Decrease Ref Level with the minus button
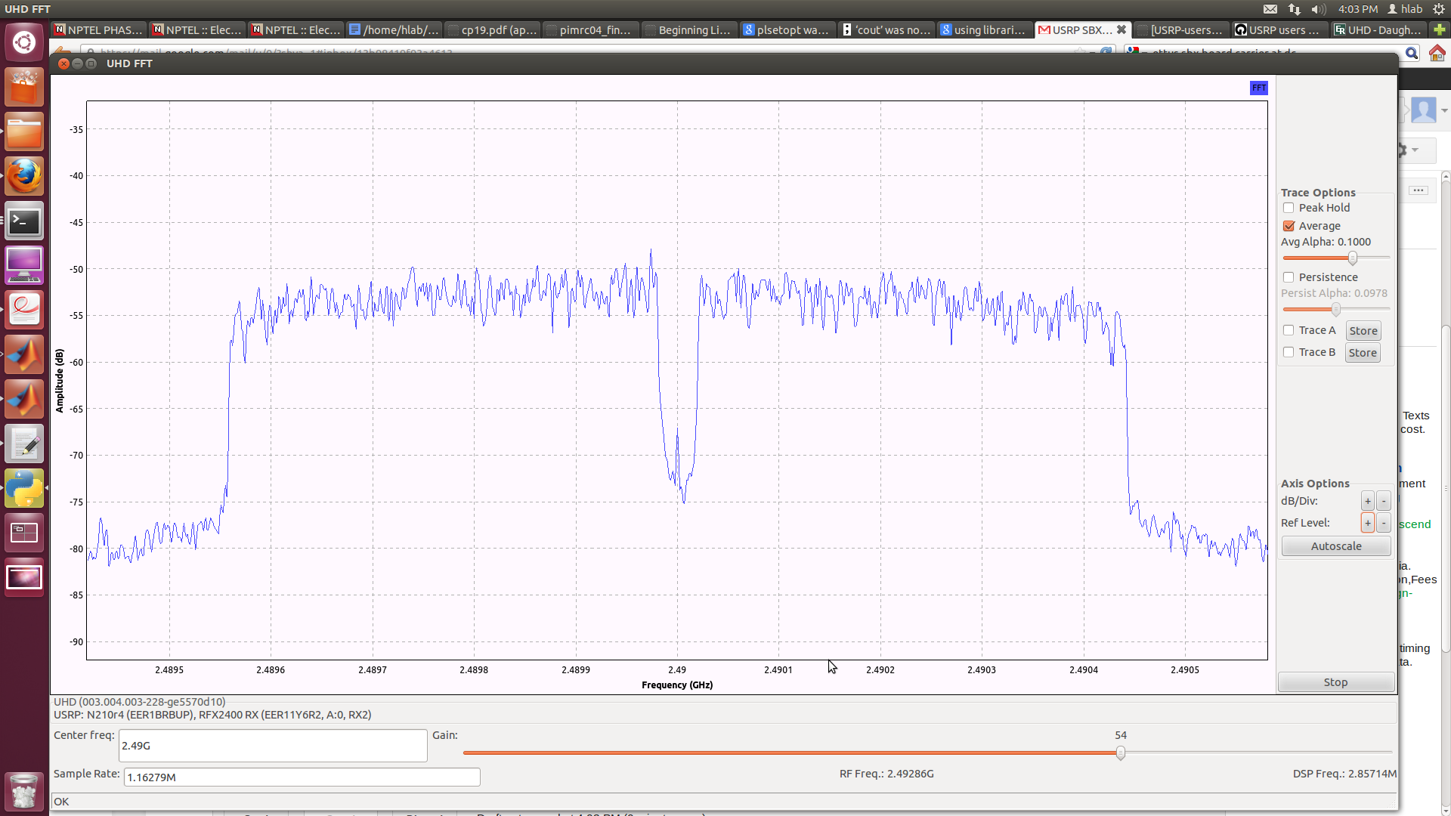Image resolution: width=1451 pixels, height=816 pixels. tap(1384, 523)
